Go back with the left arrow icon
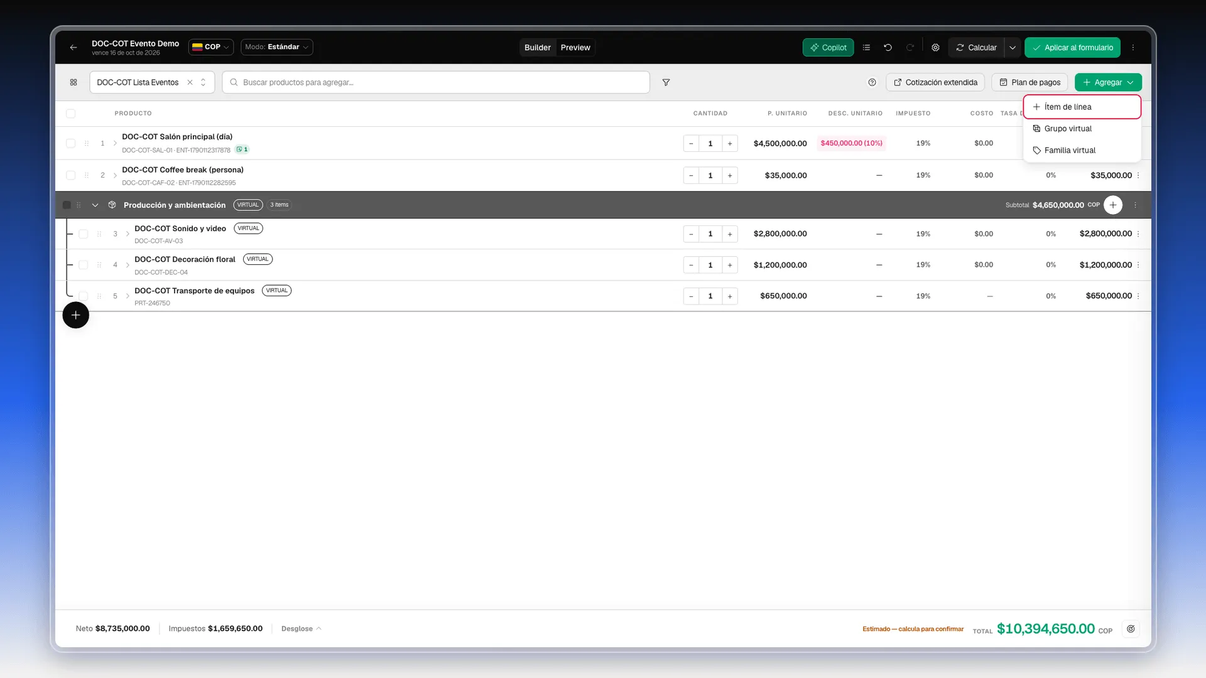 pos(73,48)
